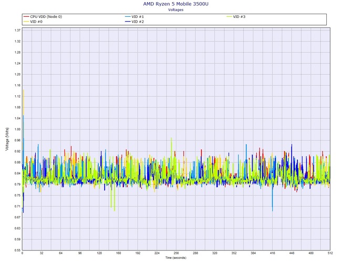Viewport: 352px width, 264px height.
Task: Click the 128 tick label on the time axis
Action: coord(99,253)
